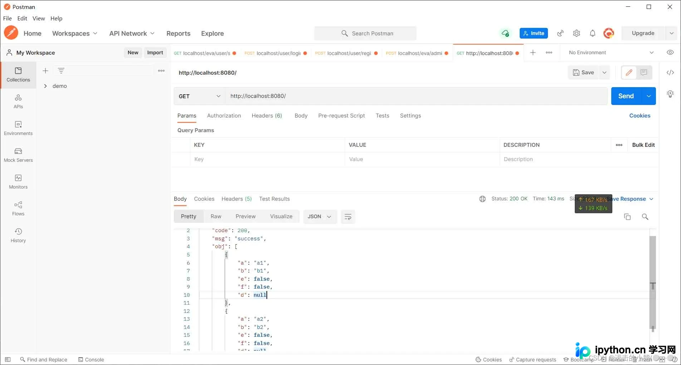
Task: Open the Upgrade dropdown arrow
Action: coord(671,33)
